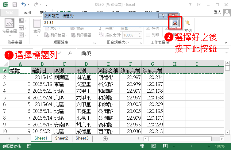Viewport: 231px width, 150px height.
Task: Switch to Page Break Preview icon
Action: pyautogui.click(x=165, y=146)
